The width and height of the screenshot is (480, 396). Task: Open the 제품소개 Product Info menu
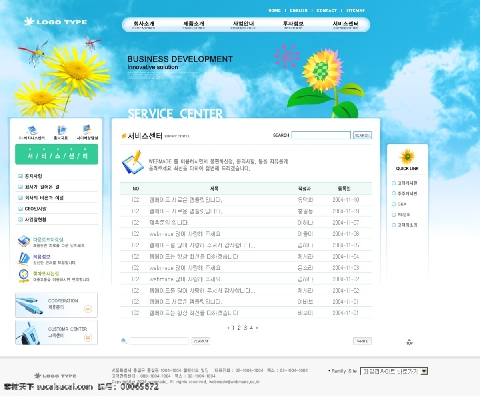[x=194, y=25]
